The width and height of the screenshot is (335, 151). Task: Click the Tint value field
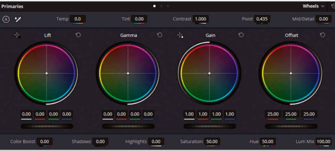pyautogui.click(x=139, y=19)
